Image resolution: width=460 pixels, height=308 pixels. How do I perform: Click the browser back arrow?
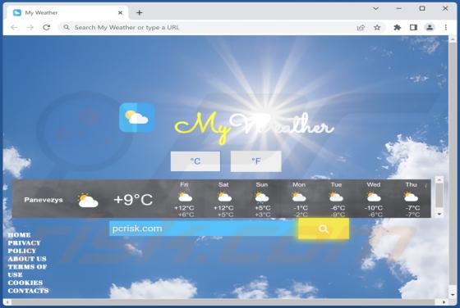(x=14, y=28)
